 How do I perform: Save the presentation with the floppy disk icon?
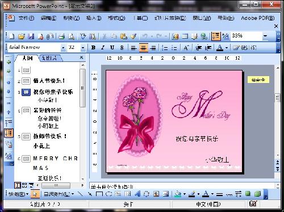pyautogui.click(x=31, y=36)
